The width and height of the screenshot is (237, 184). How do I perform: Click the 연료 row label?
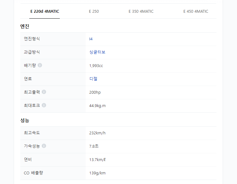coord(28,79)
